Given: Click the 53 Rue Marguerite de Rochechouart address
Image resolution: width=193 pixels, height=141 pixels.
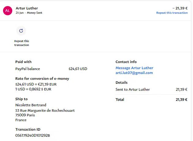Looking at the screenshot, I should tap(45, 111).
